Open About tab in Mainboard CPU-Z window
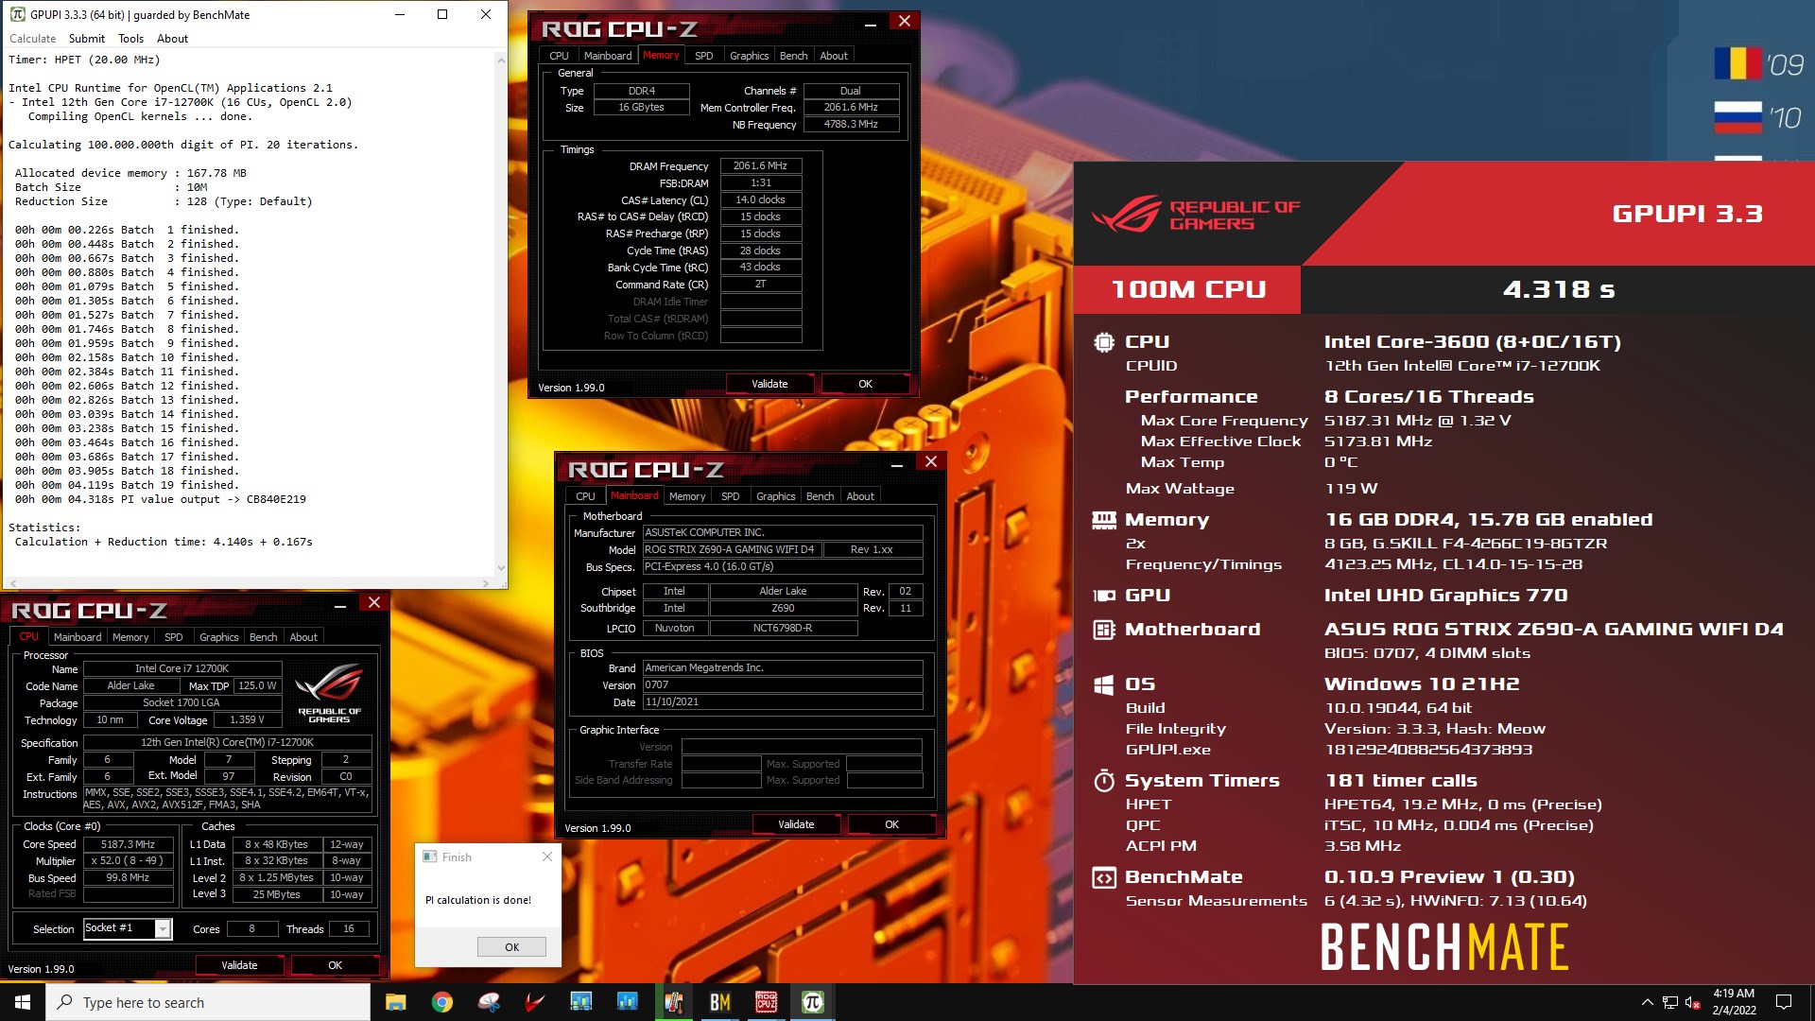The height and width of the screenshot is (1021, 1815). [x=860, y=496]
